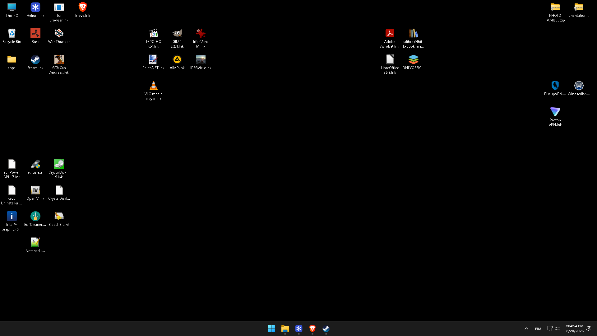Image resolution: width=597 pixels, height=336 pixels.
Task: Select the PHOTO FAMILLE.zip archive
Action: pos(555,12)
